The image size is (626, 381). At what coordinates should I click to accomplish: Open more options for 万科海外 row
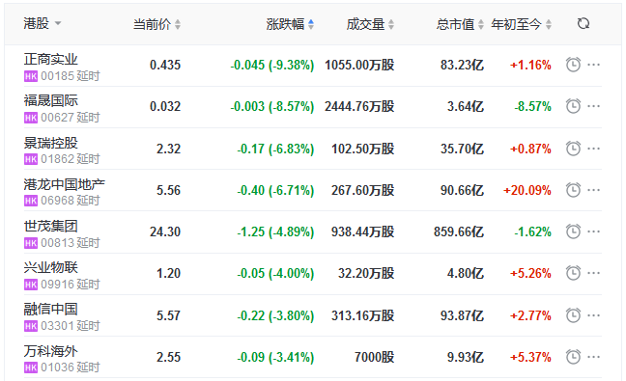(x=594, y=357)
